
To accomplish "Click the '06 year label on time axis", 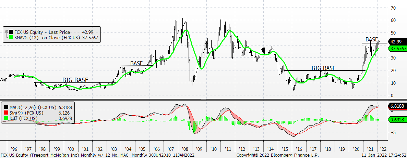I will 156,149.
